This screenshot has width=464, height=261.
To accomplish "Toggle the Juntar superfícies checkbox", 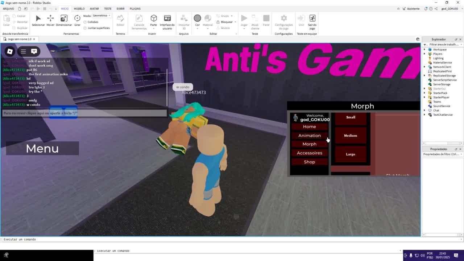I will [x=85, y=28].
